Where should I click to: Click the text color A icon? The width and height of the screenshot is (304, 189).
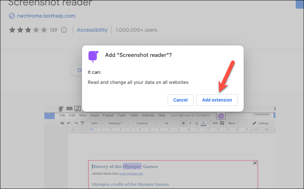pos(203,123)
